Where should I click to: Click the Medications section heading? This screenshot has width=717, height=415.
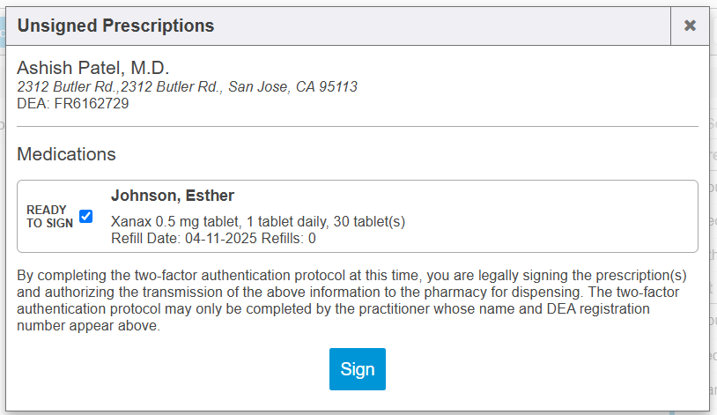(66, 154)
